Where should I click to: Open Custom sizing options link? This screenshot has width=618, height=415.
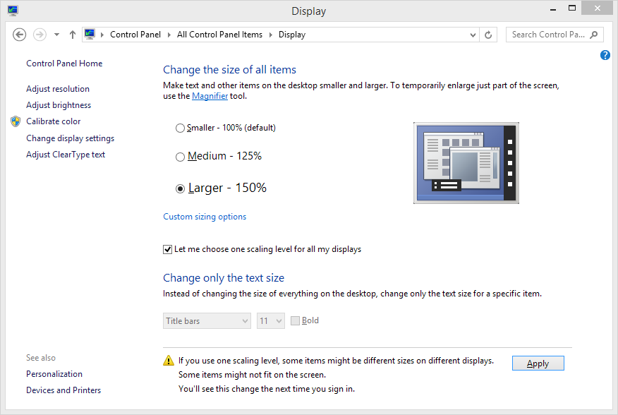(x=205, y=217)
